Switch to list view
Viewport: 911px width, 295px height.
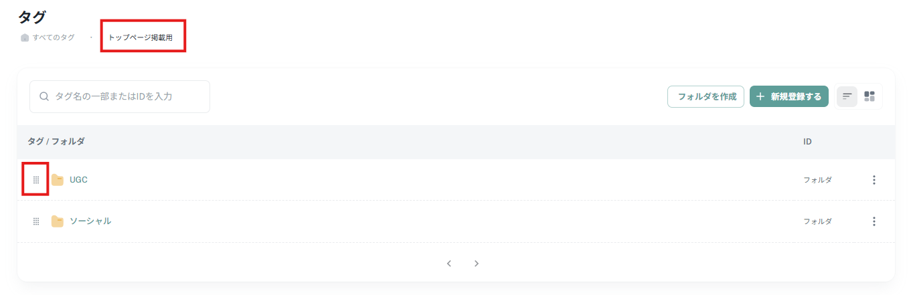point(847,96)
